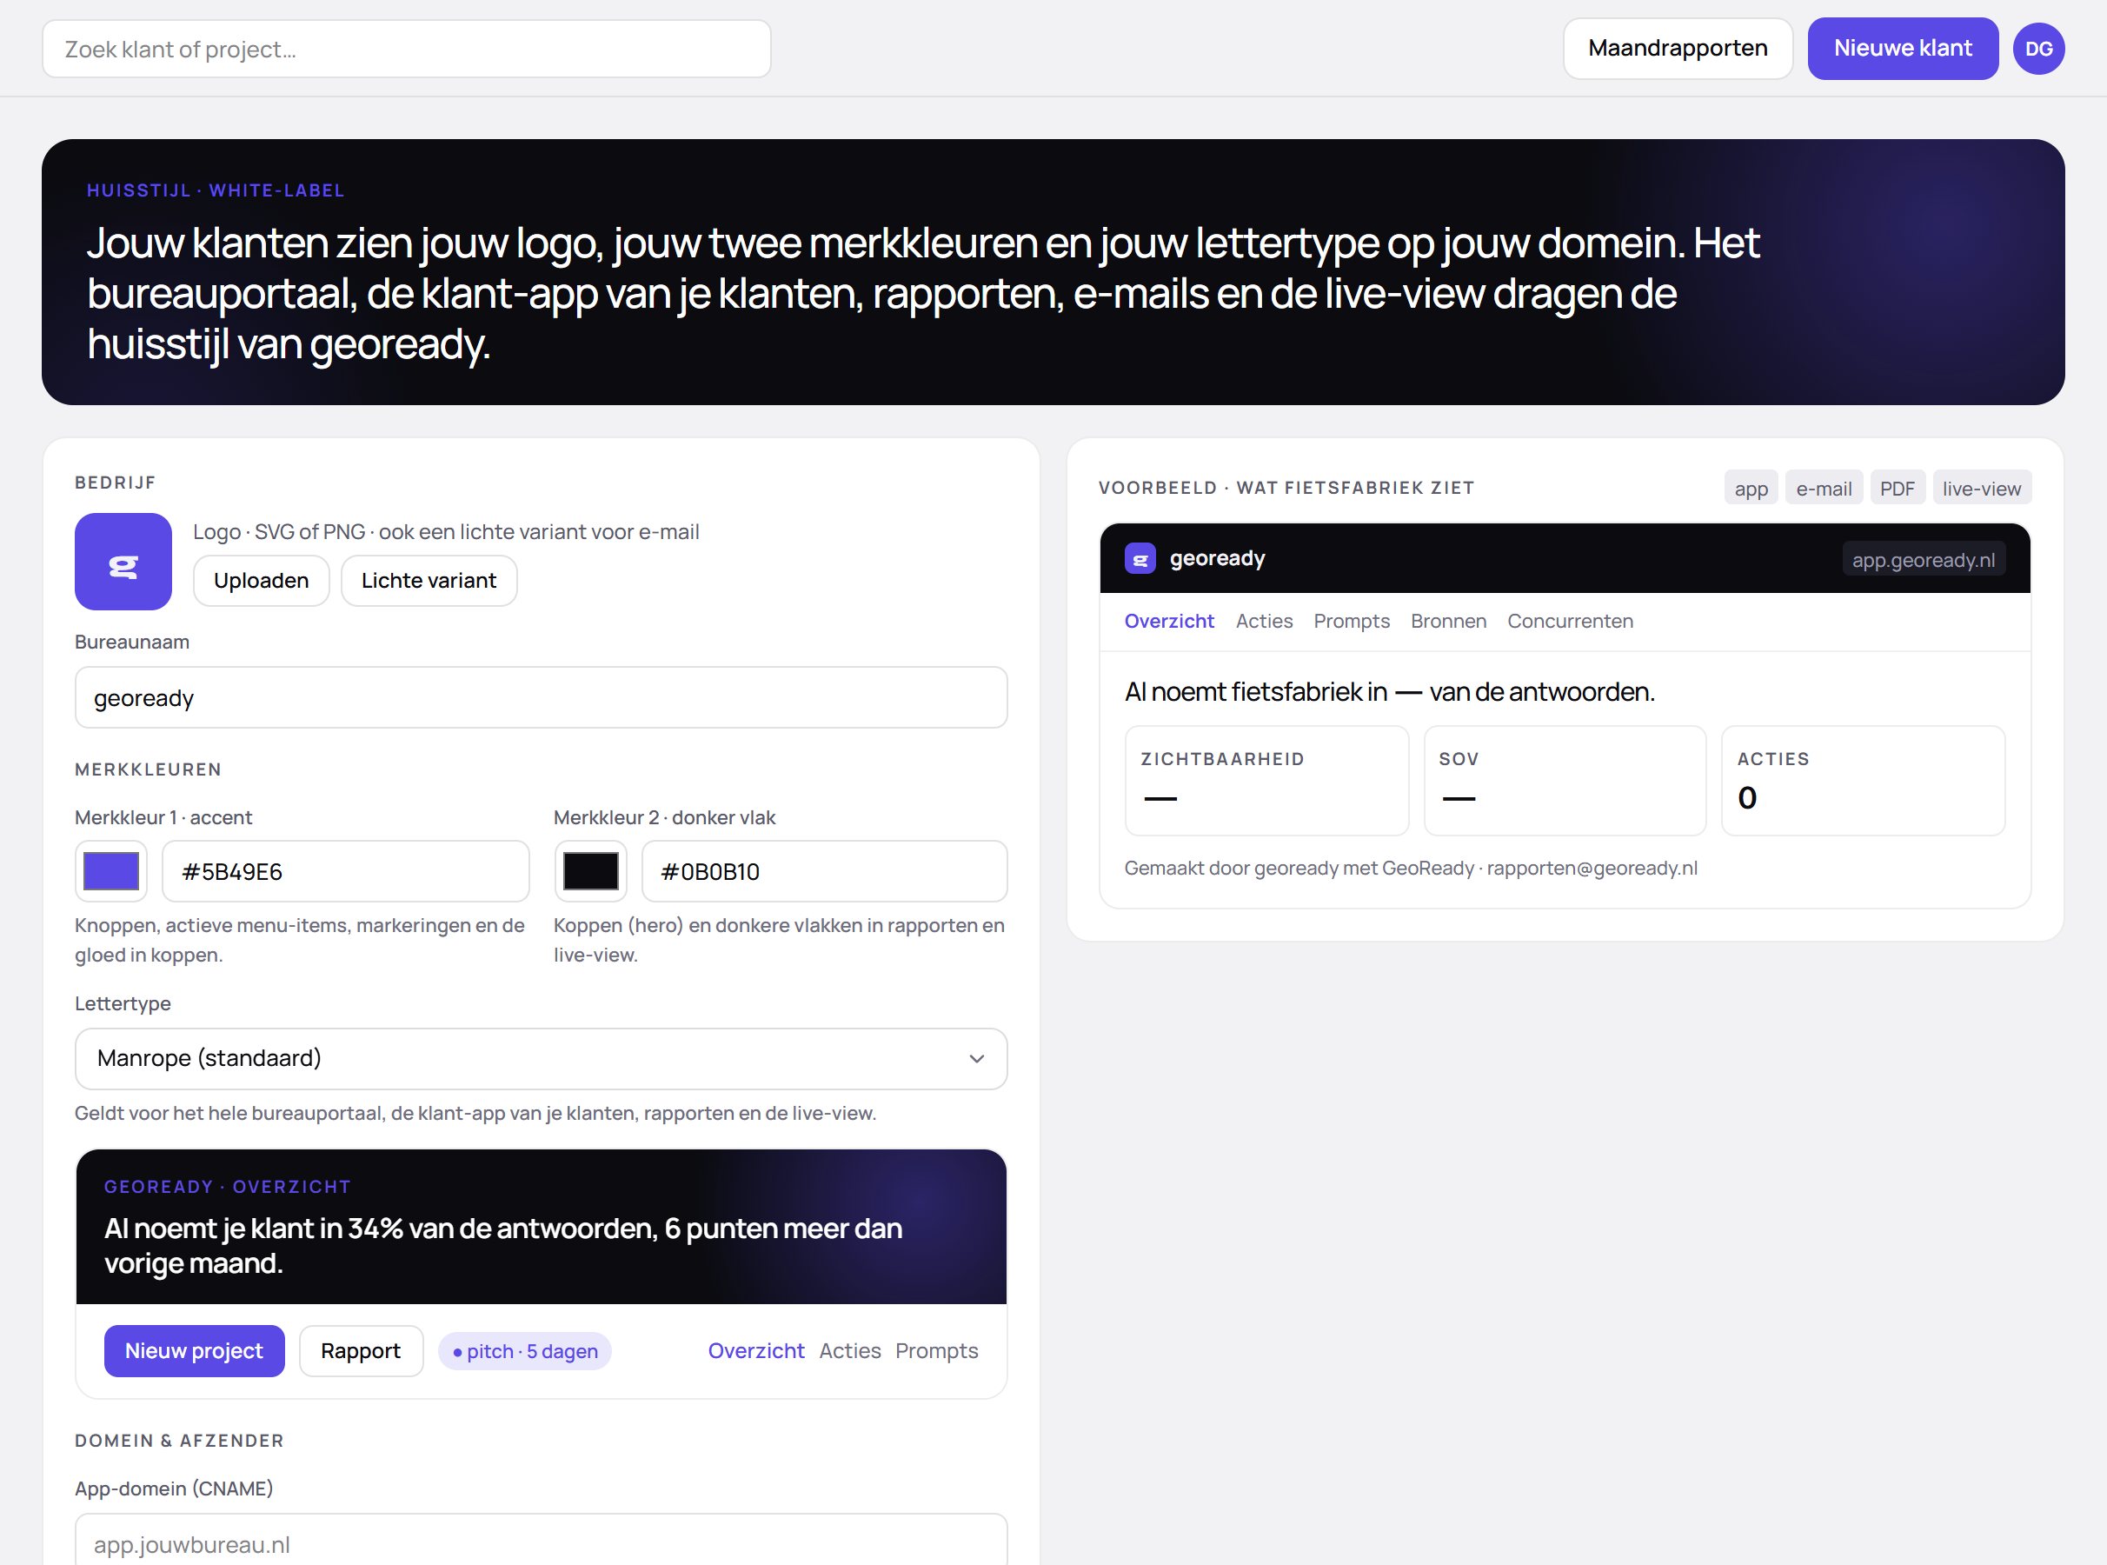Screen dimensions: 2107x1565
Task: Click the Maandrapporten button
Action: click(1677, 49)
